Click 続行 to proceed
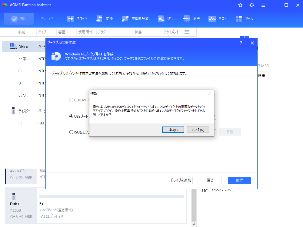The height and width of the screenshot is (227, 303). [239, 180]
